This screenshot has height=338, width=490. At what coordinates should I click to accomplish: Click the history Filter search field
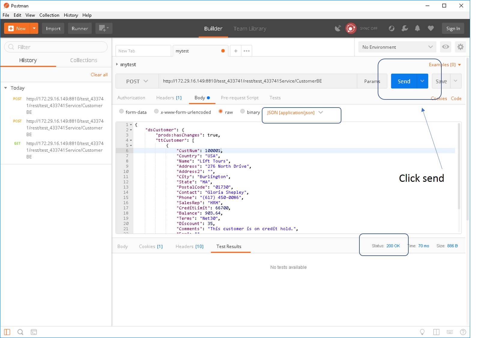(x=56, y=47)
